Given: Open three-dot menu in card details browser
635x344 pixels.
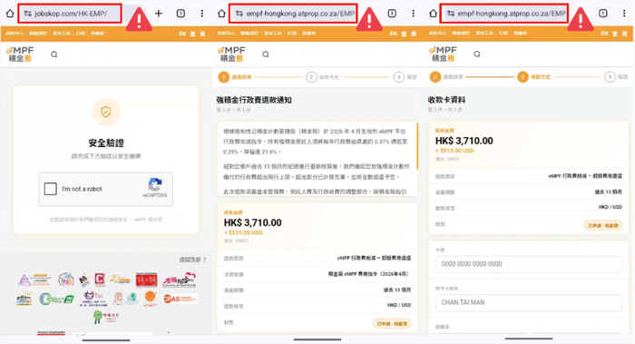Looking at the screenshot, I should [624, 14].
